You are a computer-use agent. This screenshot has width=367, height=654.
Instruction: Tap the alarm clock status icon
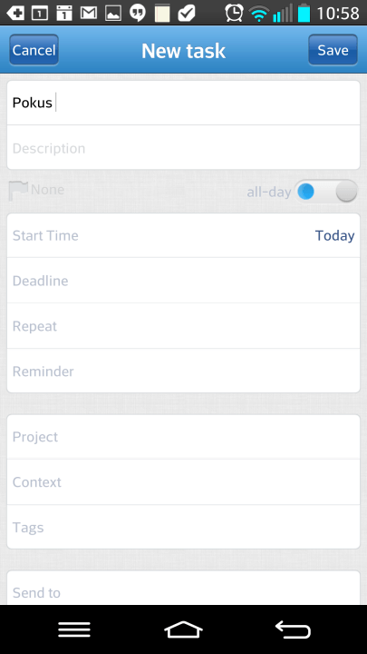(x=235, y=13)
